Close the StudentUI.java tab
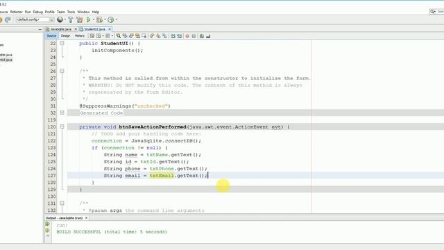Viewport: 444px width, 250px height. (x=110, y=29)
